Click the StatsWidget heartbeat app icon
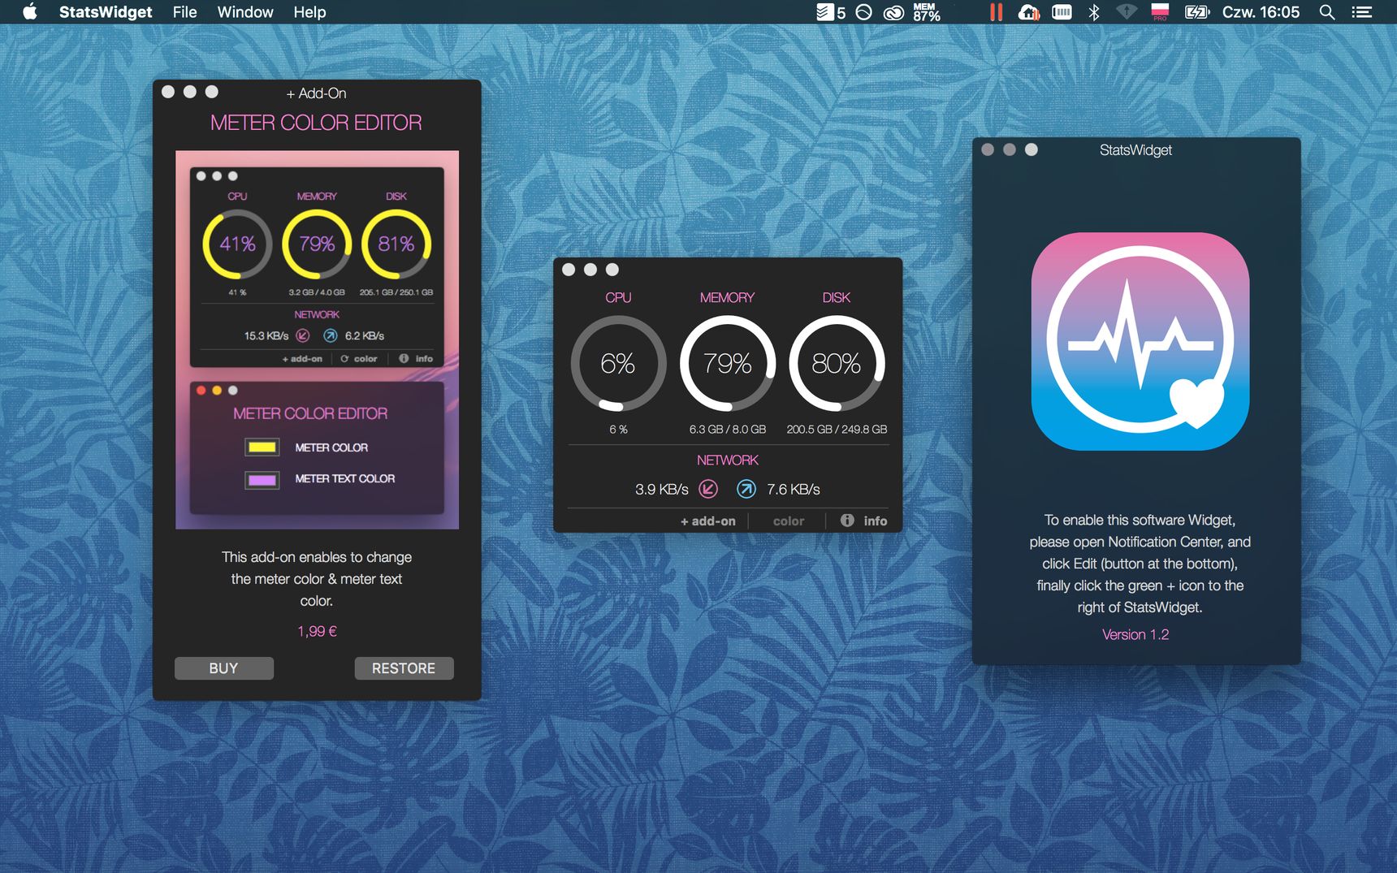 click(x=1140, y=342)
